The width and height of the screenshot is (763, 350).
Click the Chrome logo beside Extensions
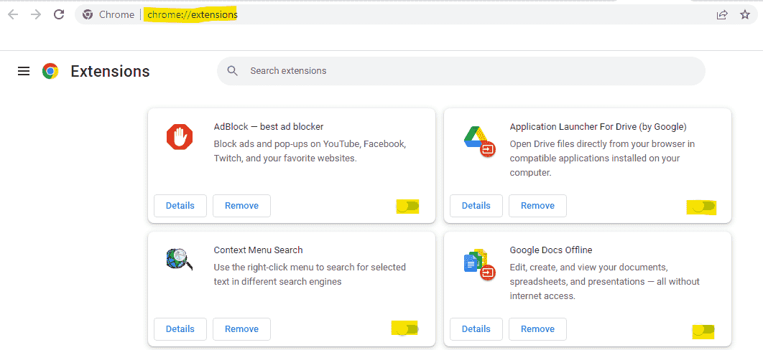pos(50,71)
